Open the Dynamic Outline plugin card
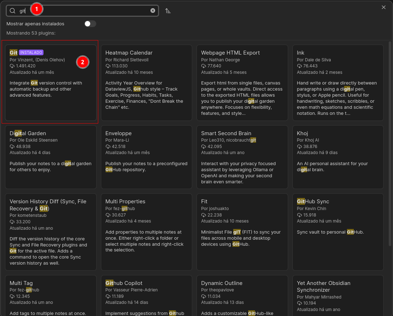Screen dimensions: 393x316 (x=242, y=296)
